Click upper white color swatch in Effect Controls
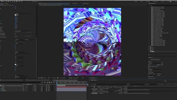The image size is (177, 100). pyautogui.click(x=15, y=15)
